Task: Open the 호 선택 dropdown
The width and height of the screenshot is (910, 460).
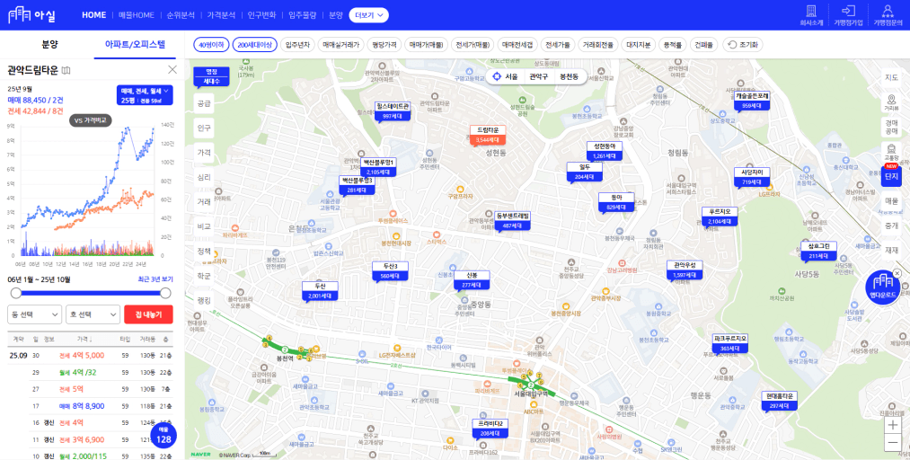Action: pyautogui.click(x=93, y=314)
